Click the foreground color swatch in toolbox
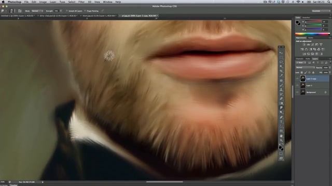The image size is (332, 186). pos(280,147)
